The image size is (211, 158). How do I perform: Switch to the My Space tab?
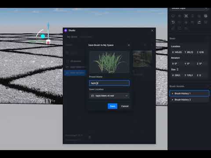click(72, 37)
